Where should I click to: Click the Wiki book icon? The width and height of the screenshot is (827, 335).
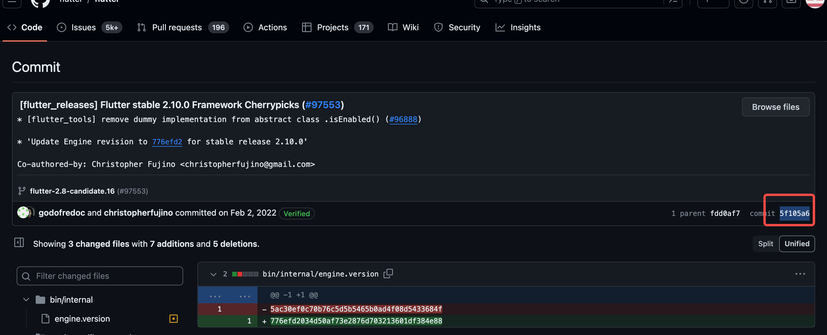[392, 28]
